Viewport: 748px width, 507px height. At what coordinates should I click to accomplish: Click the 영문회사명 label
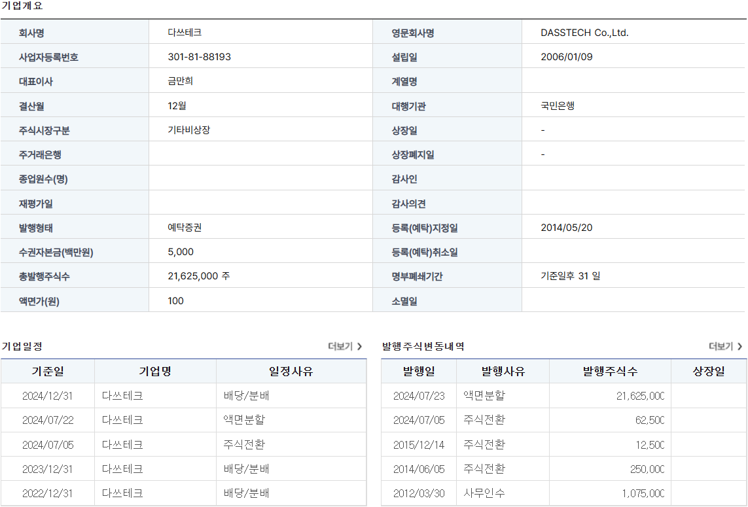click(413, 33)
